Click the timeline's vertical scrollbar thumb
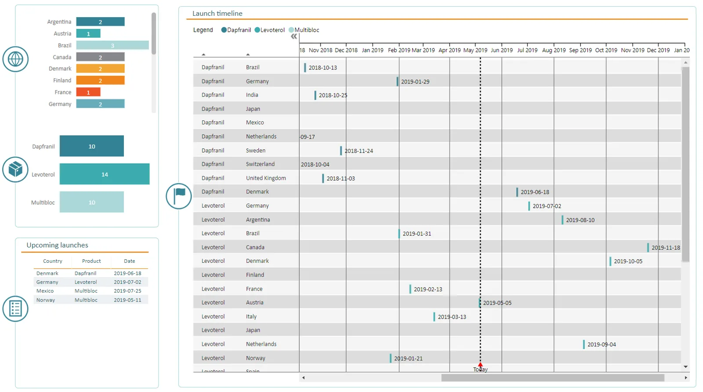This screenshot has height=392, width=703. (685, 164)
